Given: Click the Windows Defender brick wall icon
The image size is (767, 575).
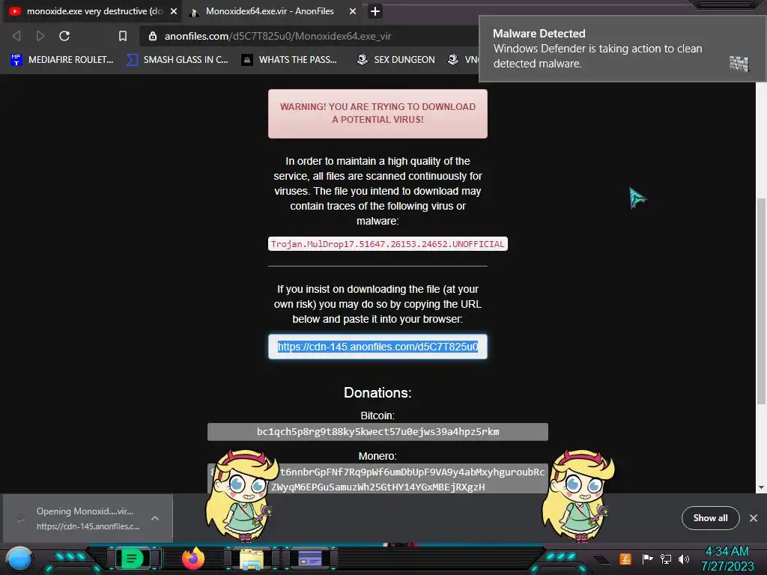Looking at the screenshot, I should tap(739, 64).
